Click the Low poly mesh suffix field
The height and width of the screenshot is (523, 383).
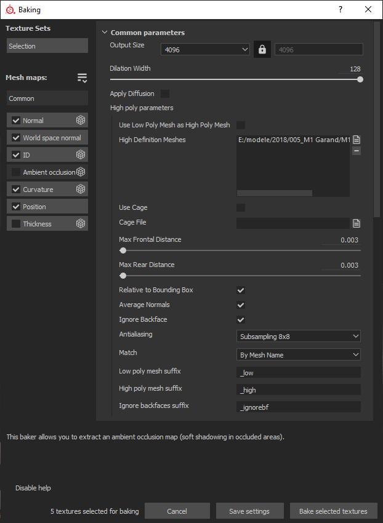point(299,372)
